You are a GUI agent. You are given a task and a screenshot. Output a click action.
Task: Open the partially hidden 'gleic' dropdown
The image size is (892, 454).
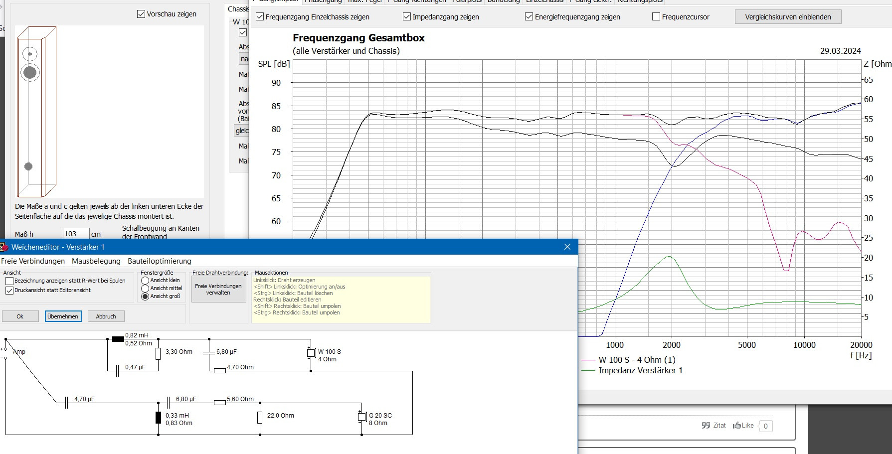pos(242,131)
